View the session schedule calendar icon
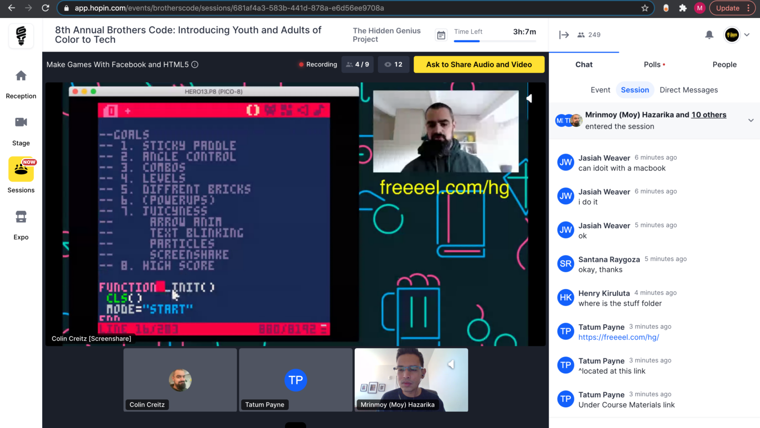Viewport: 760px width, 428px height. pos(440,35)
